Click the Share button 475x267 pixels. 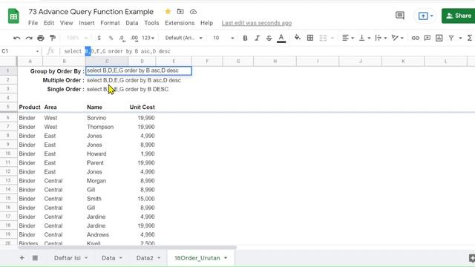coord(459,16)
